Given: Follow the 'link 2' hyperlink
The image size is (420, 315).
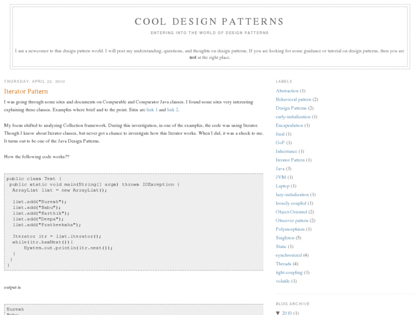Looking at the screenshot, I should coord(173,109).
